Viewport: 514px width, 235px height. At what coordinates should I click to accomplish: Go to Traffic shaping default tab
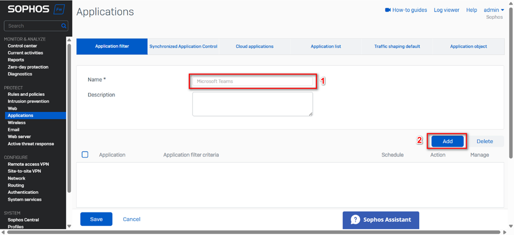(397, 46)
